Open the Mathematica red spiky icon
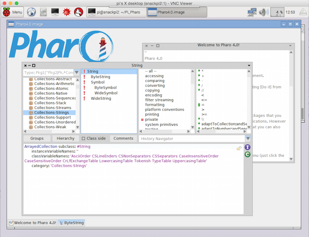The image size is (309, 237). click(x=66, y=12)
